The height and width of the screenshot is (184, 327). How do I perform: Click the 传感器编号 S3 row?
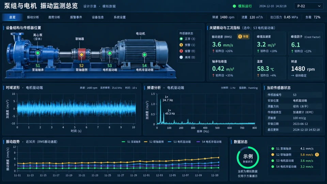point(294,95)
